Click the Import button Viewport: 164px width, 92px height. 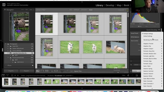pos(11,71)
